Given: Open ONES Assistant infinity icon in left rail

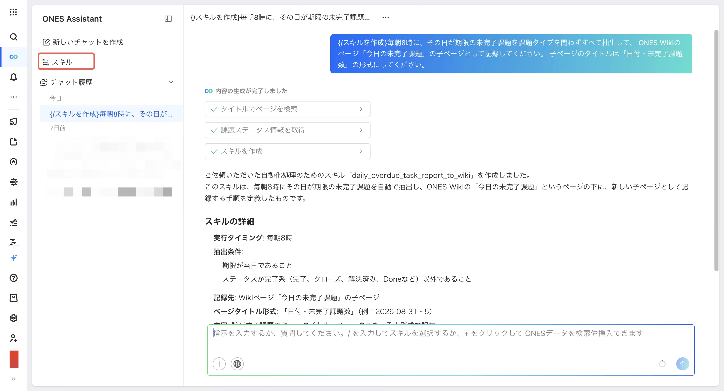Looking at the screenshot, I should 14,57.
